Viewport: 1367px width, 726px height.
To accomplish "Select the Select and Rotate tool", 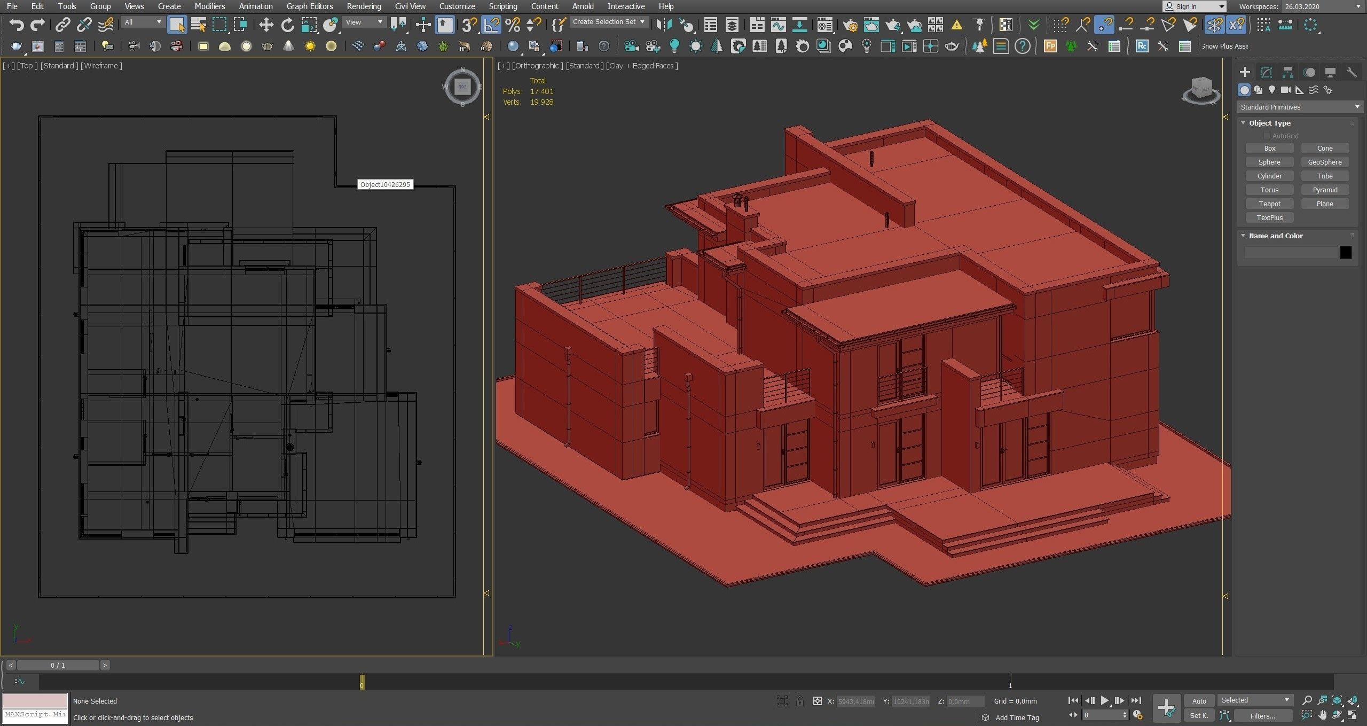I will coord(288,25).
